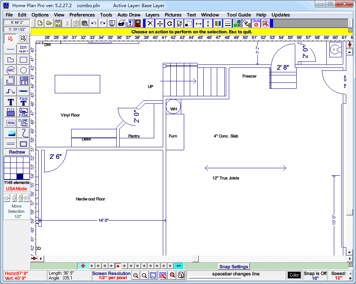Click the Clone tool icon
The height and width of the screenshot is (284, 356).
(x=23, y=123)
